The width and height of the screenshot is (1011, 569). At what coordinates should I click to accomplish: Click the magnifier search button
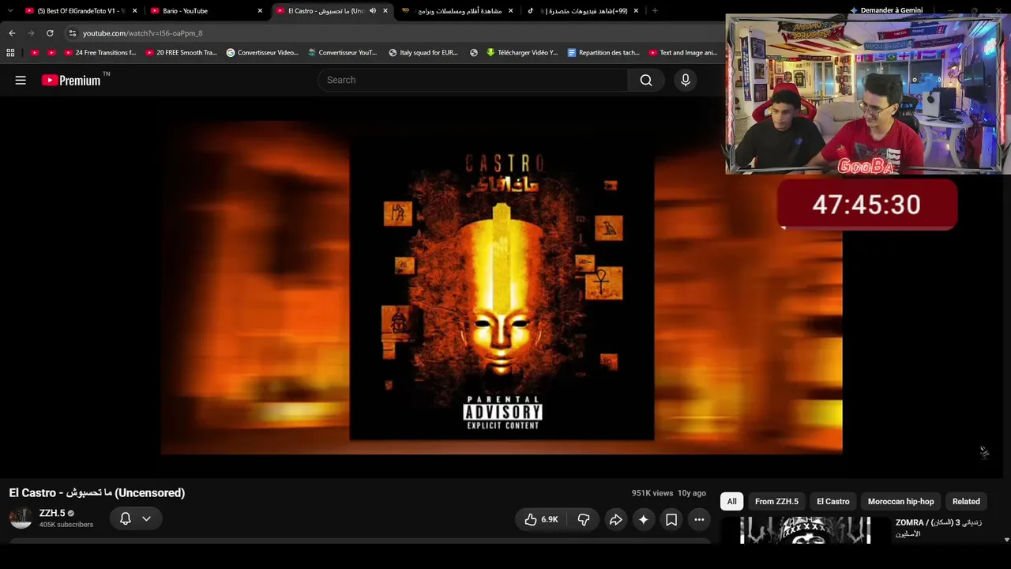646,80
